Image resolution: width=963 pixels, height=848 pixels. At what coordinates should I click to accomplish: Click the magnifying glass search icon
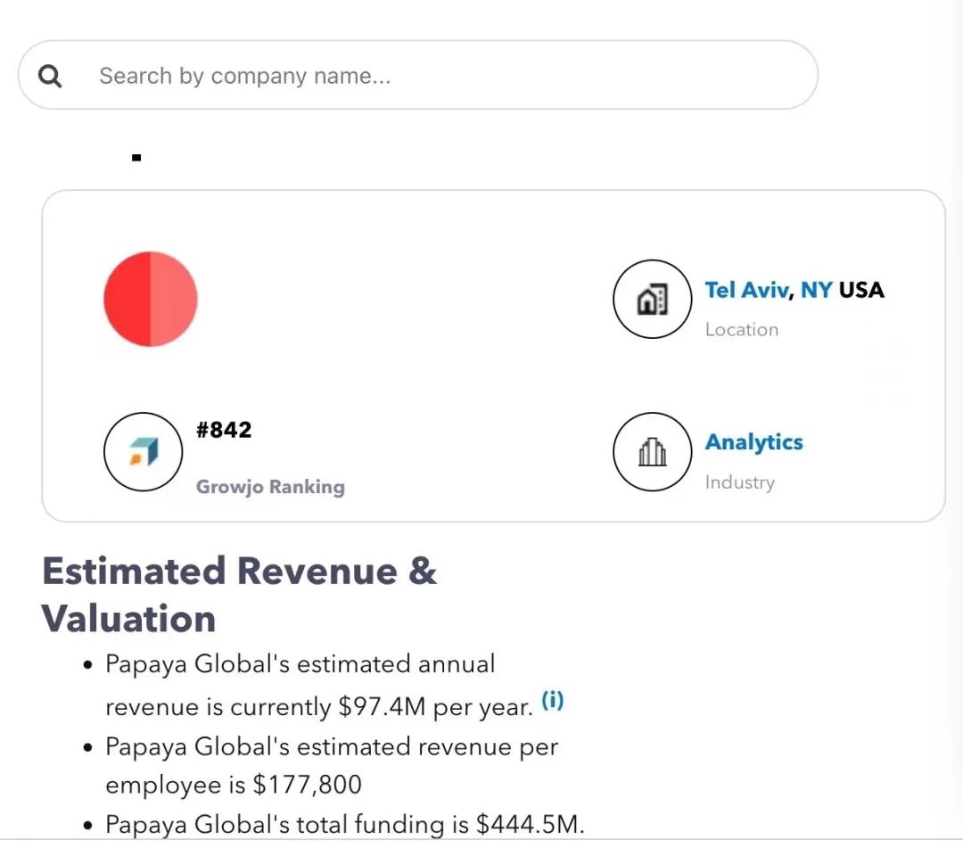pos(51,77)
